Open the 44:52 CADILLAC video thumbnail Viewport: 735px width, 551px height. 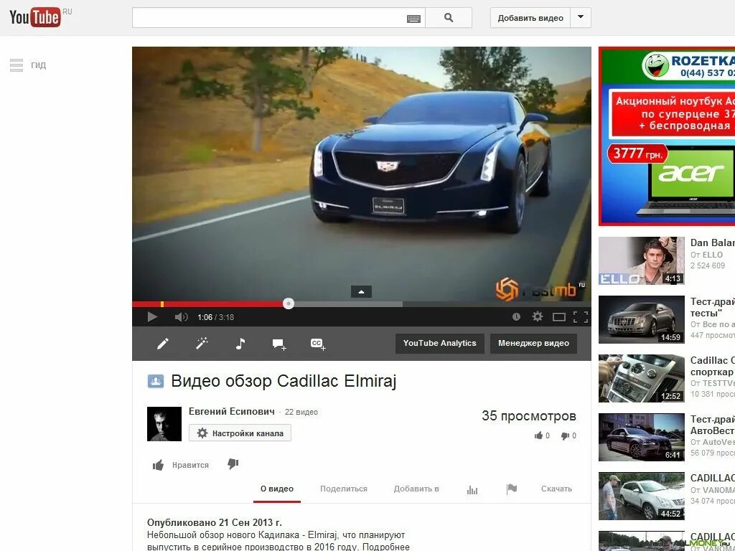tap(641, 496)
